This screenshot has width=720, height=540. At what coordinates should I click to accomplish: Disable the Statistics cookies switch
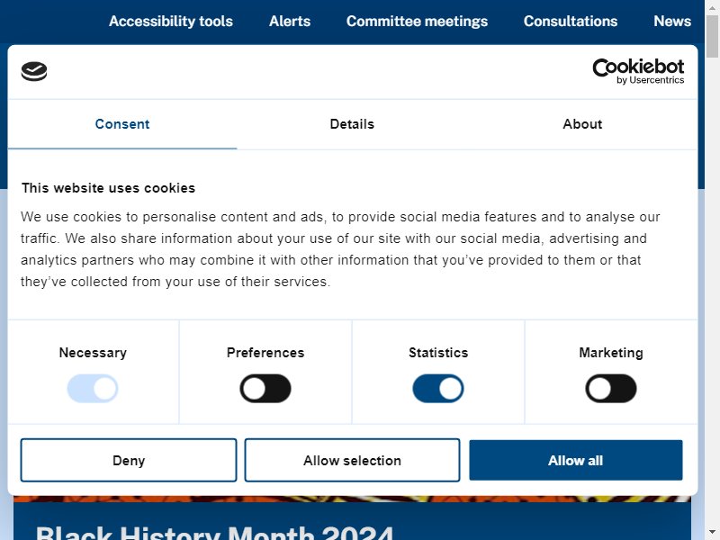point(438,389)
